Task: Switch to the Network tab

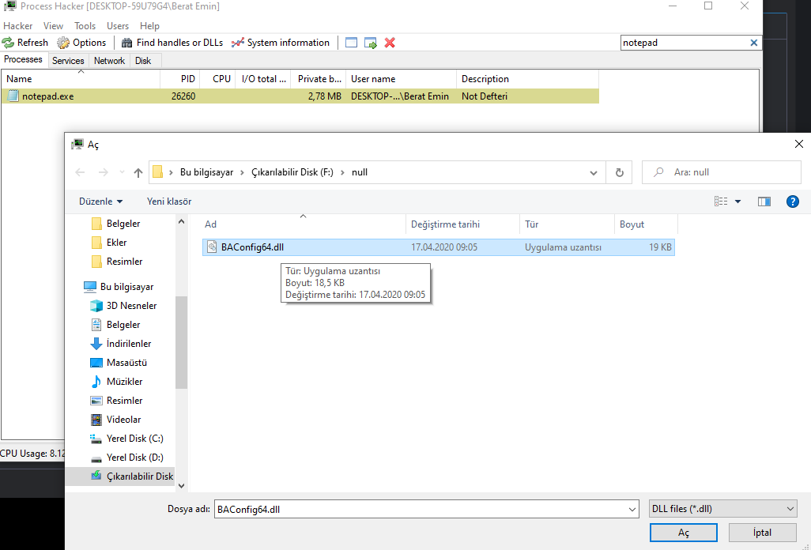Action: [x=109, y=61]
